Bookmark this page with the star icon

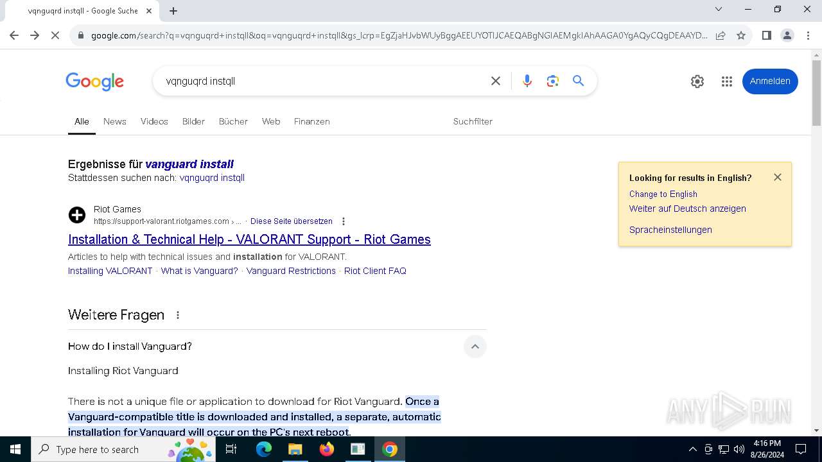[741, 35]
